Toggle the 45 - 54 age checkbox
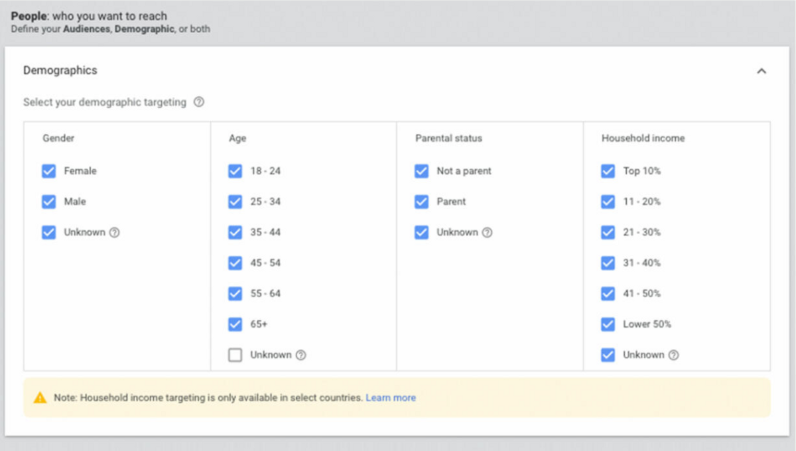The width and height of the screenshot is (796, 451). [x=235, y=263]
